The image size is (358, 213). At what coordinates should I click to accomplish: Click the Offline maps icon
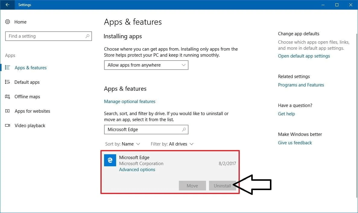(8, 96)
